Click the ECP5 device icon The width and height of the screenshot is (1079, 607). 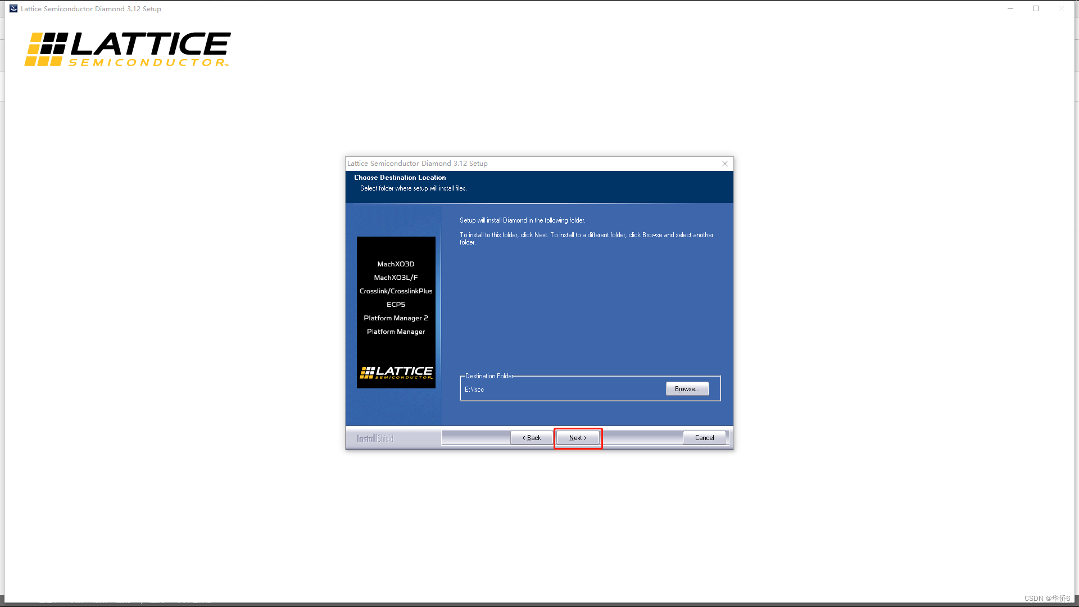point(396,305)
